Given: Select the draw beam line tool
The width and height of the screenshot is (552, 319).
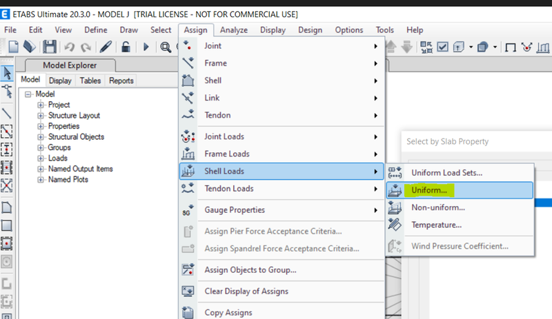Looking at the screenshot, I should point(7,113).
